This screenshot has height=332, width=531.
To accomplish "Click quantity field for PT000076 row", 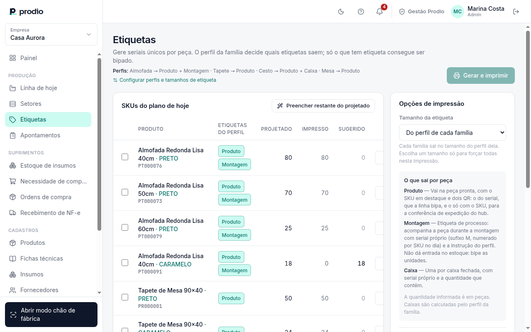I will 379,158.
